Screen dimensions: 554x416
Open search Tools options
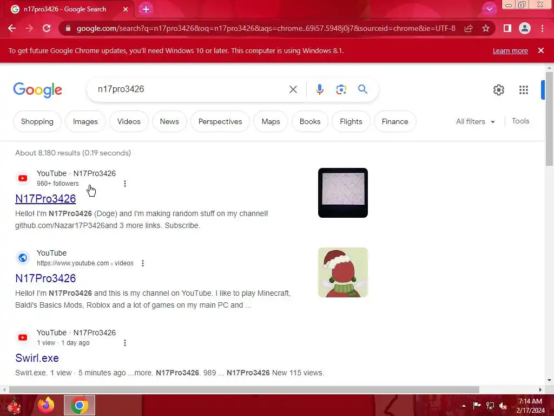[520, 121]
